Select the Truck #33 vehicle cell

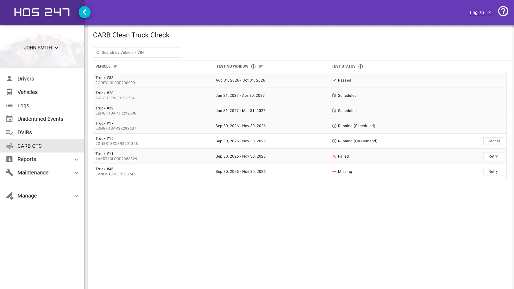tap(153, 80)
